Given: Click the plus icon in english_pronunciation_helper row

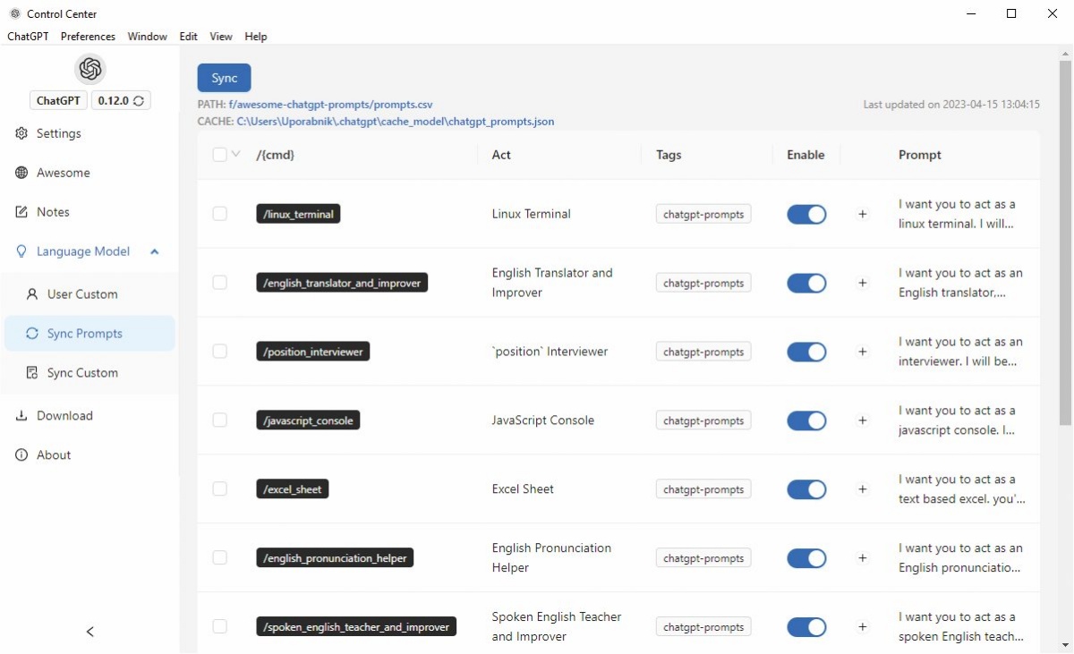Looking at the screenshot, I should pyautogui.click(x=863, y=558).
